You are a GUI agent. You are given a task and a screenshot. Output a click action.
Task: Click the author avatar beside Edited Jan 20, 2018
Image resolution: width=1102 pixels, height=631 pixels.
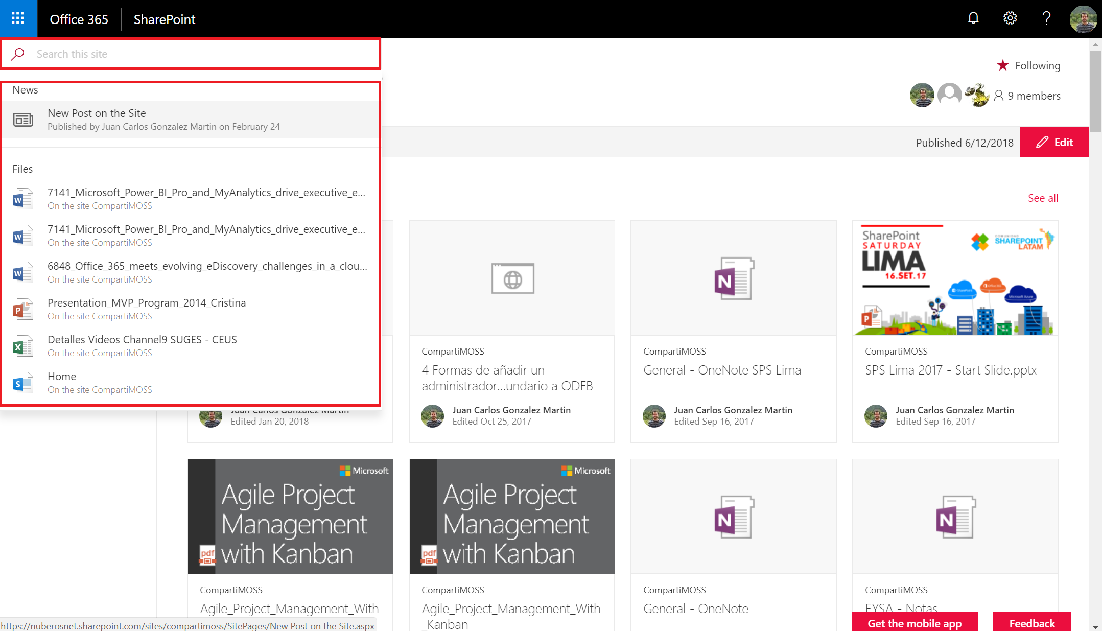pos(211,418)
